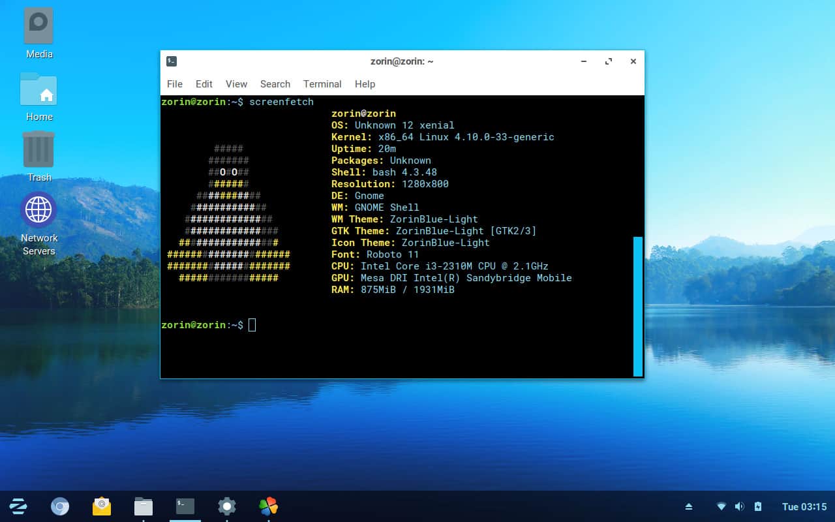Viewport: 835px width, 522px height.
Task: Open Files manager from taskbar
Action: click(x=144, y=506)
